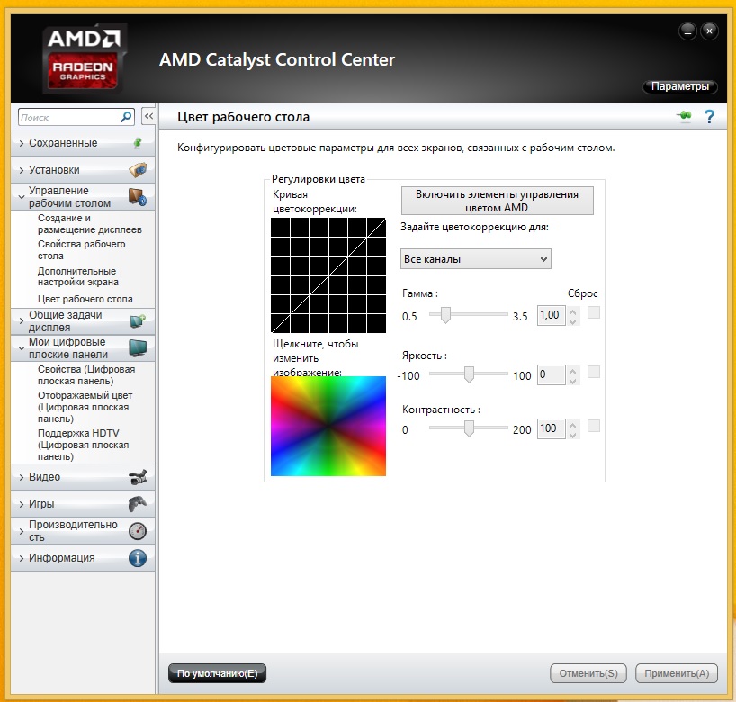Click the Гамма value field 1,00
The width and height of the screenshot is (736, 702).
point(551,315)
